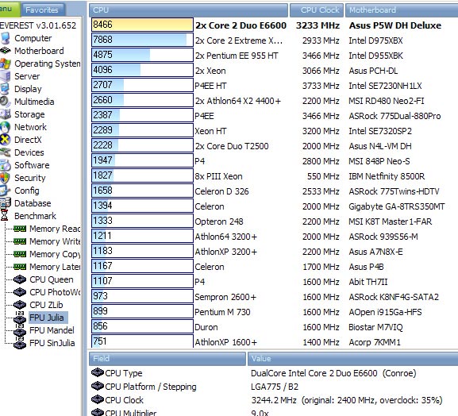Click the Multimedia speaker icon

(x=5, y=102)
